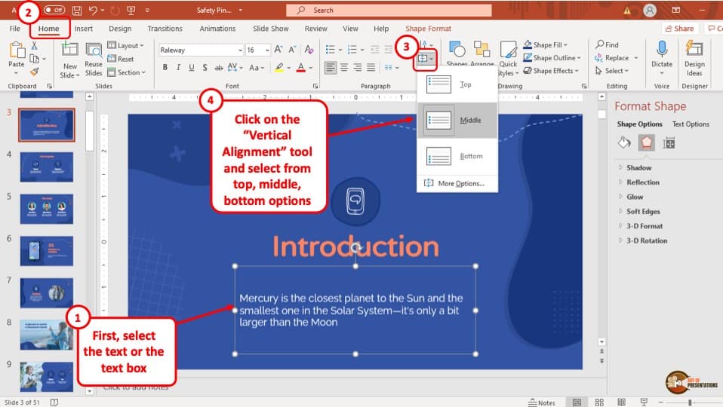
Task: Click the New Slide icon
Action: tap(70, 50)
